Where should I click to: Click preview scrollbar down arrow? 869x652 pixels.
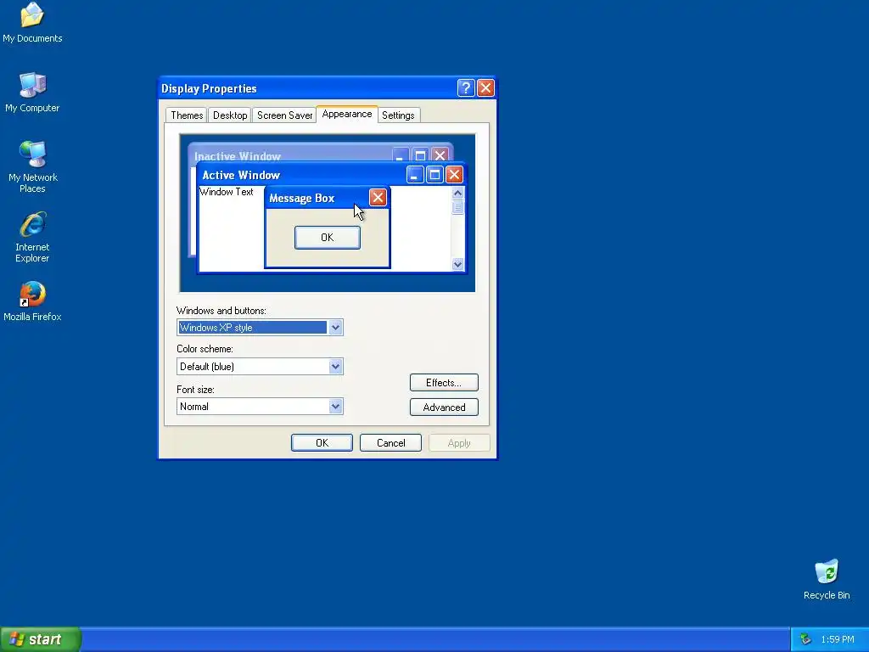(457, 265)
